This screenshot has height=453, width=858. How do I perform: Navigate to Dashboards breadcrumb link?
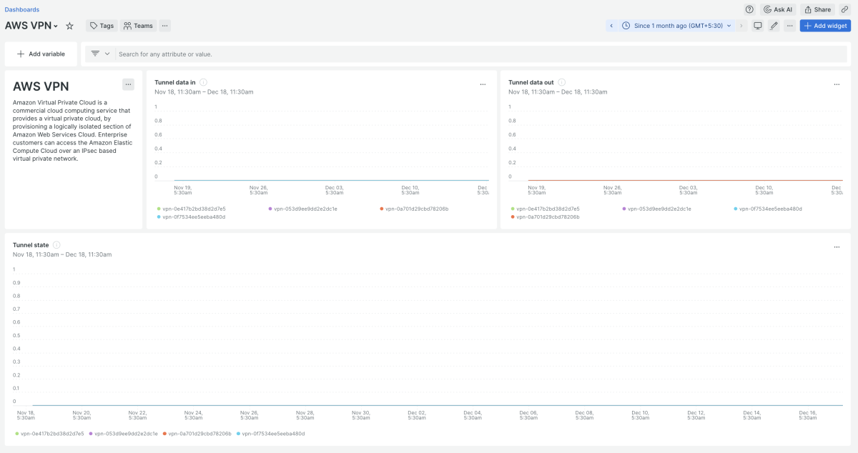[22, 9]
